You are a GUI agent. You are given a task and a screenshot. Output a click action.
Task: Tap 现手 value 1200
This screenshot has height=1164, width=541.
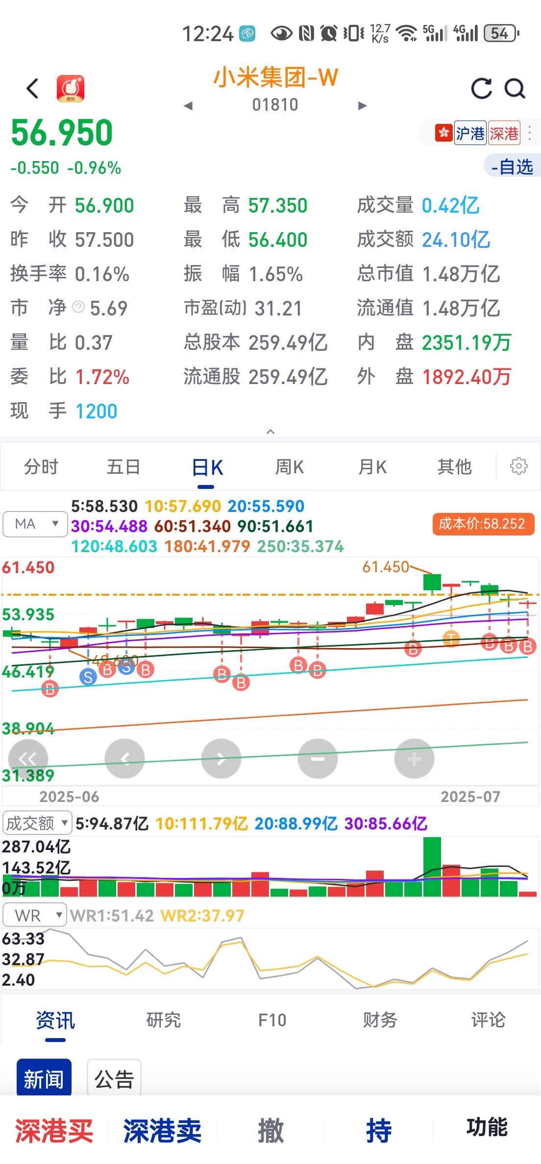(96, 411)
